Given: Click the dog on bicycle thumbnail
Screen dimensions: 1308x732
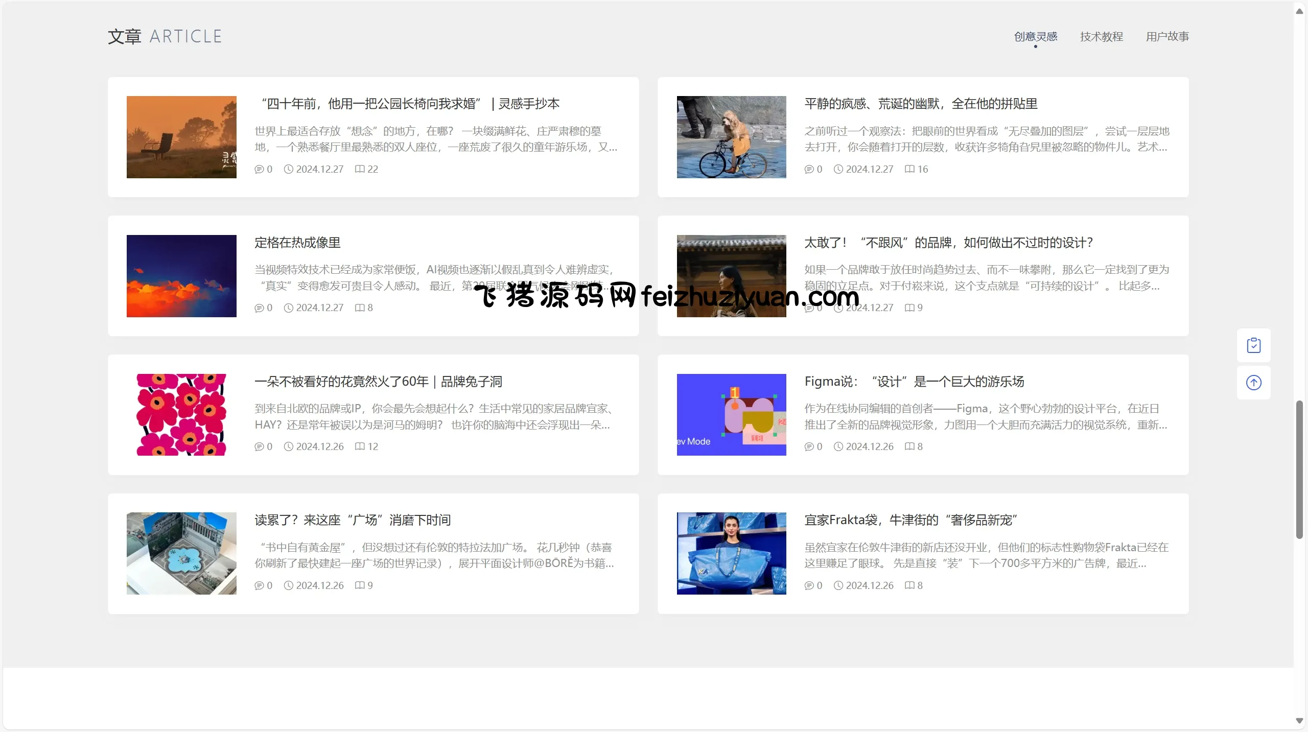Looking at the screenshot, I should click(731, 137).
